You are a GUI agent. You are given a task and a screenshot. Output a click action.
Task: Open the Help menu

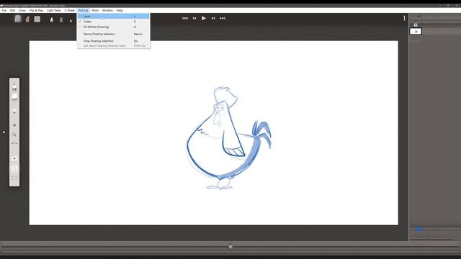(x=120, y=10)
